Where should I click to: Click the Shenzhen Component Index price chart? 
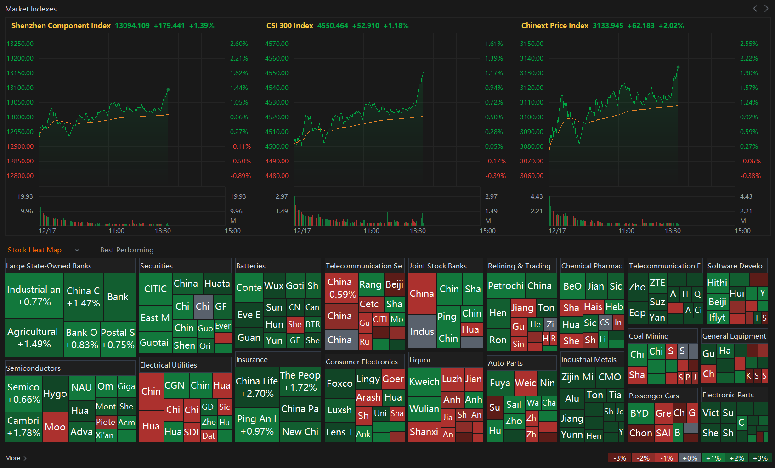pyautogui.click(x=132, y=110)
